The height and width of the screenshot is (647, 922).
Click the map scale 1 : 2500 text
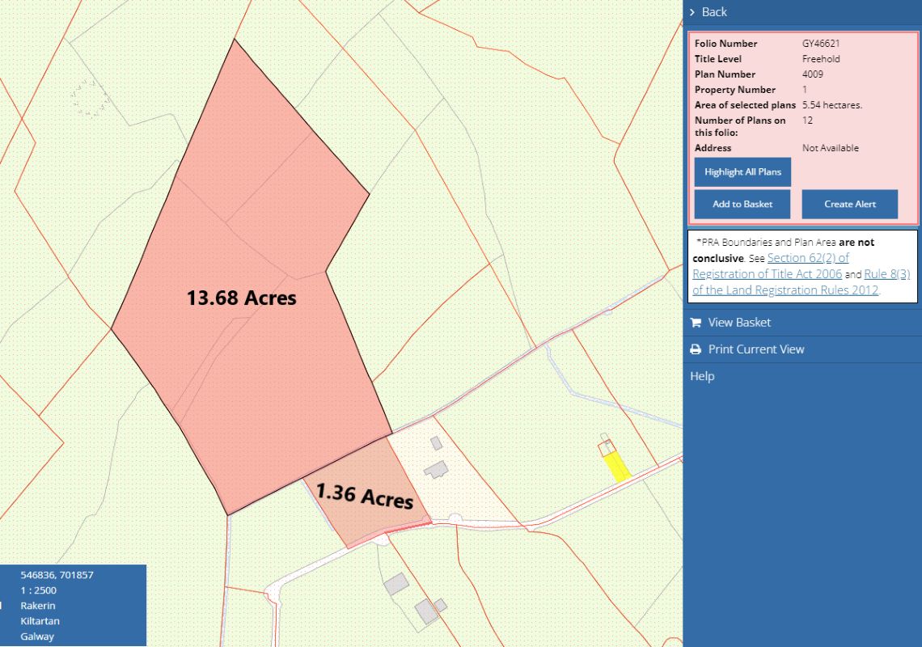[39, 590]
